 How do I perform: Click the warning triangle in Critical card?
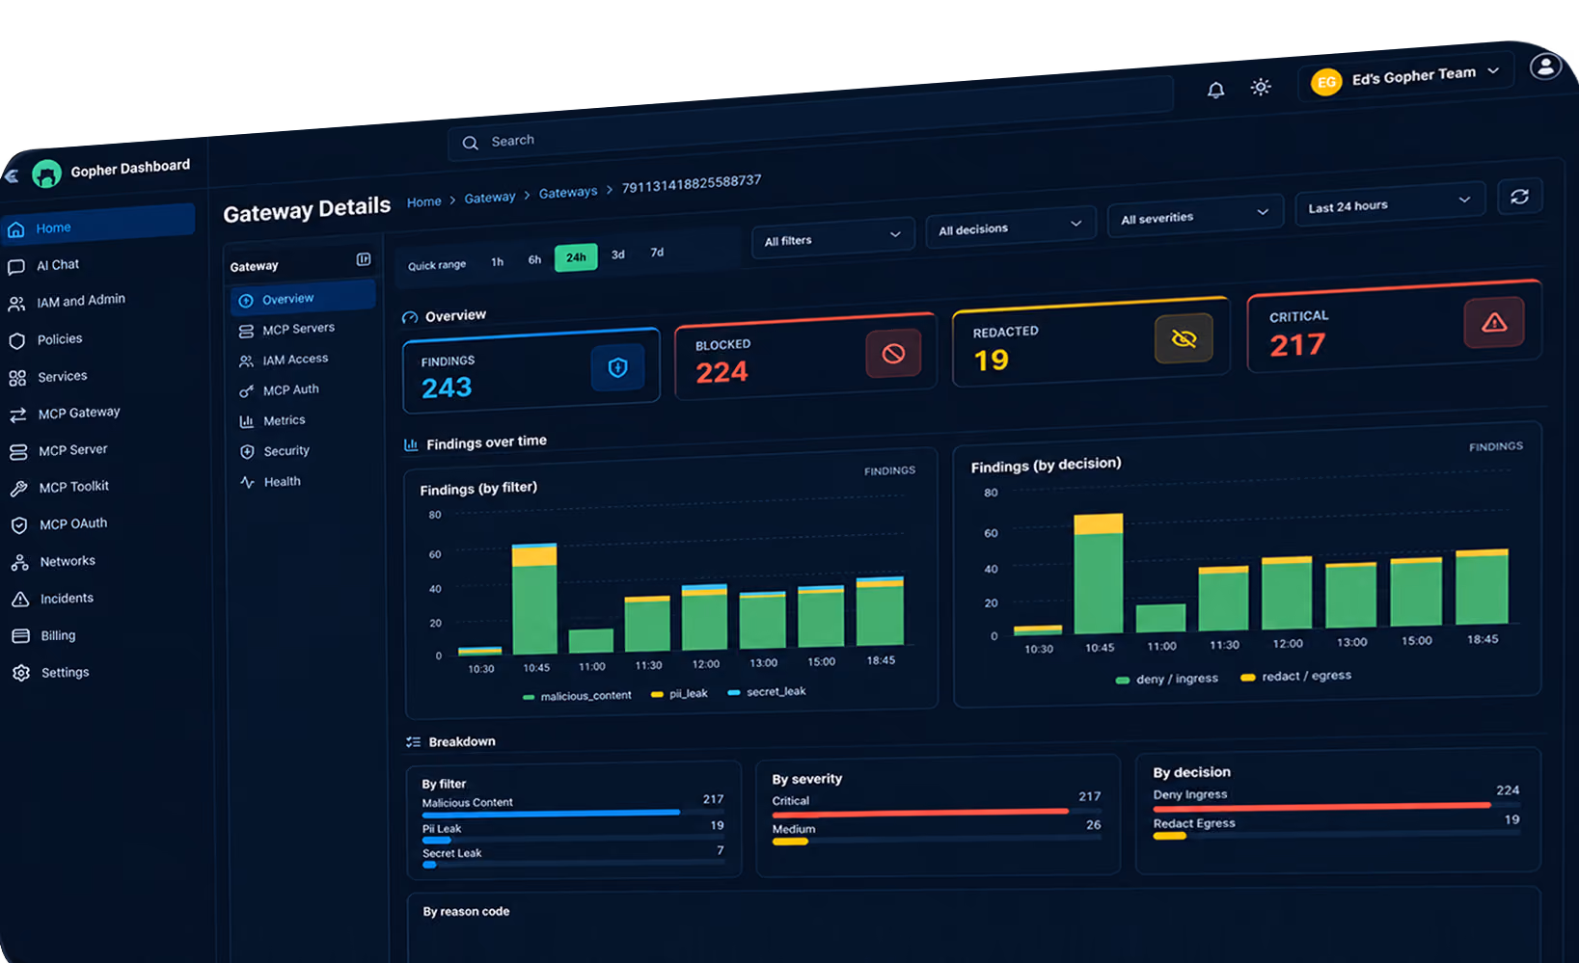pyautogui.click(x=1494, y=323)
